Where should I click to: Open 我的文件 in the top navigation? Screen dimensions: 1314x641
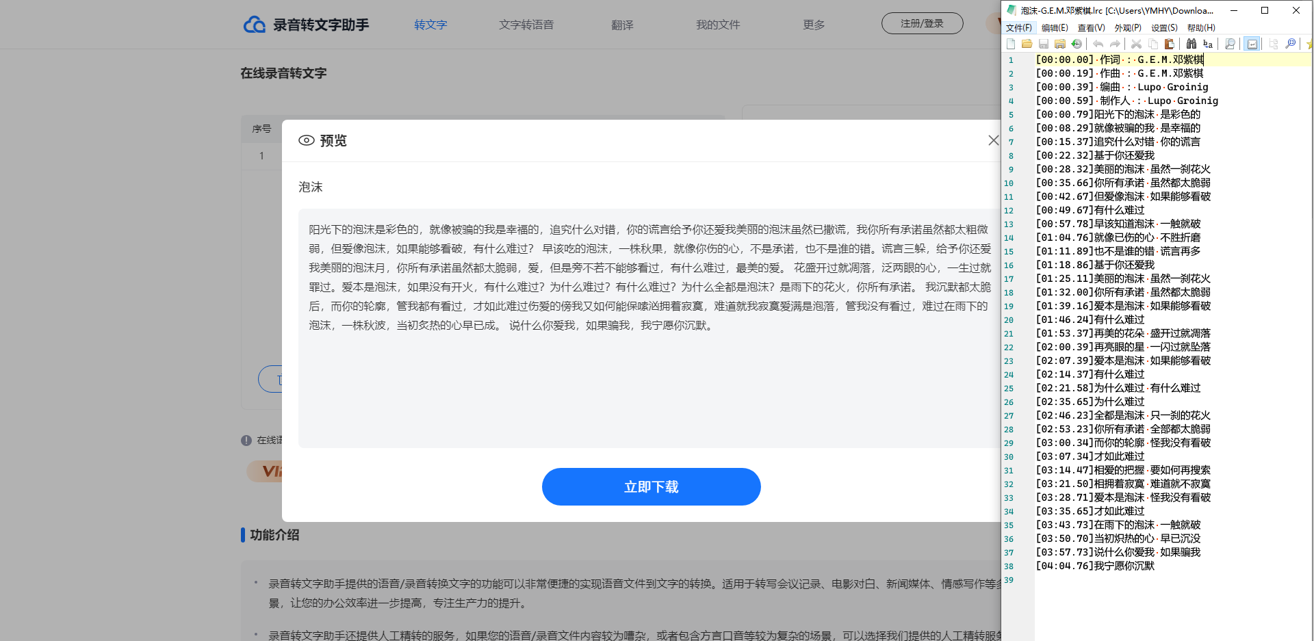tap(718, 25)
